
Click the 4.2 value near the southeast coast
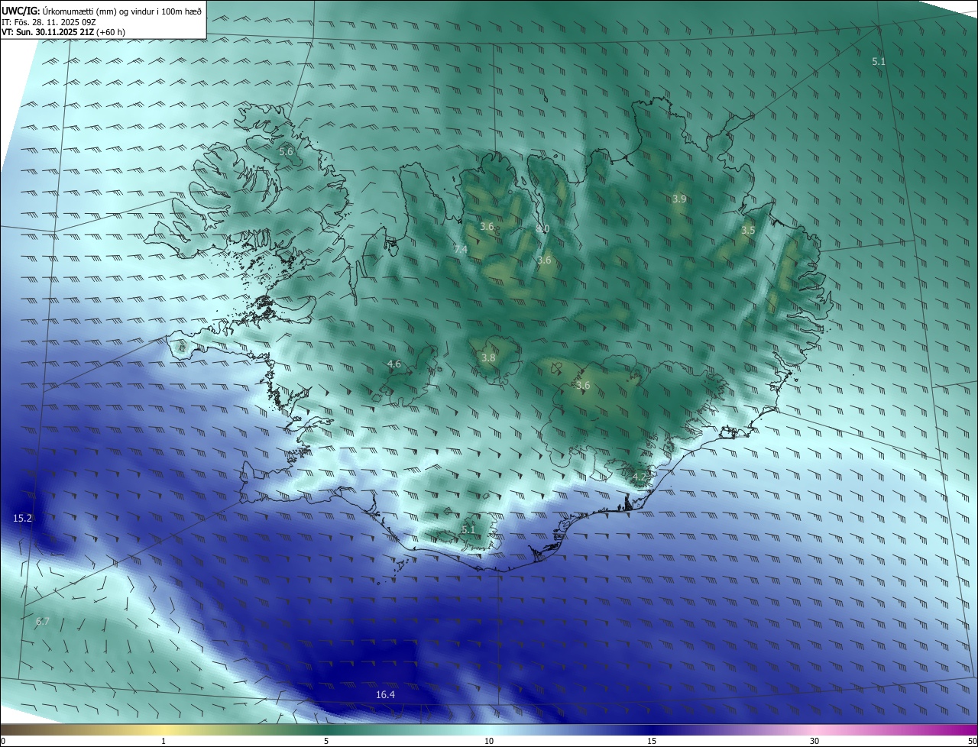(640, 477)
